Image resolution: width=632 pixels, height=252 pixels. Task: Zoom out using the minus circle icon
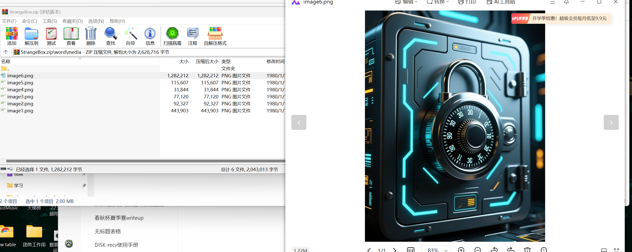click(478, 249)
